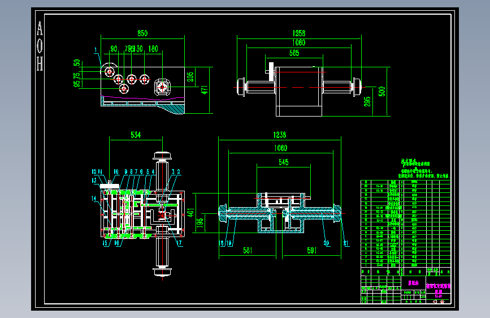Click the 581 dimension value

(x=248, y=251)
